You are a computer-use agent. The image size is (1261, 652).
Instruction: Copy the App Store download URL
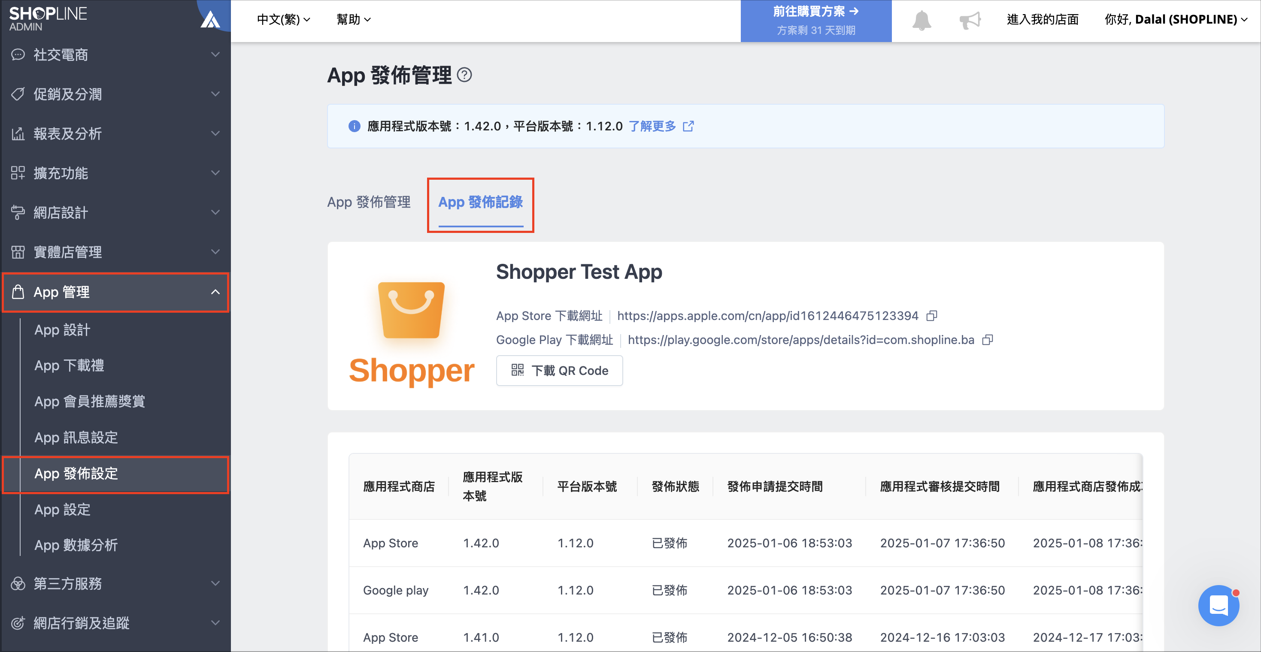click(x=931, y=316)
